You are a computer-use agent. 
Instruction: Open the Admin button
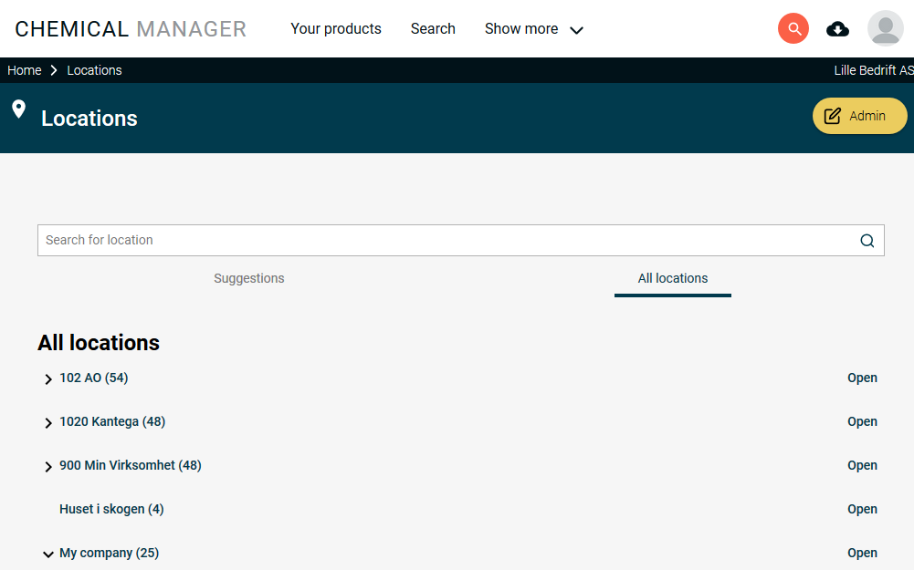coord(860,116)
